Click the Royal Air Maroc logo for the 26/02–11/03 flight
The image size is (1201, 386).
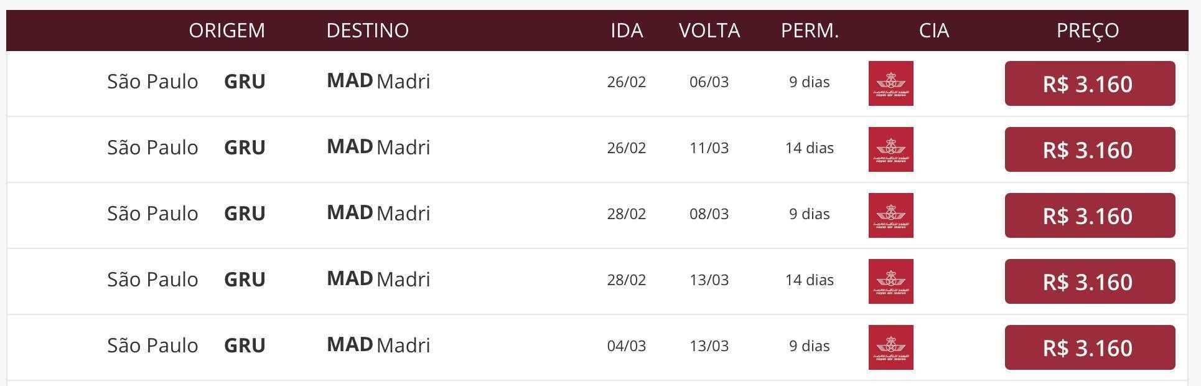[890, 149]
